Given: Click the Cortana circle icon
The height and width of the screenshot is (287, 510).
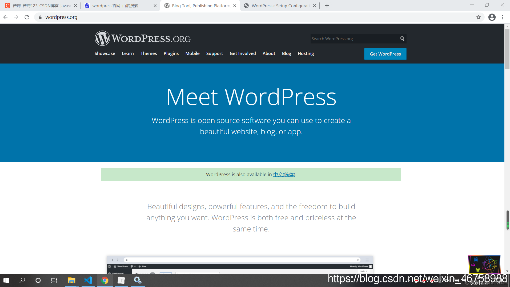Looking at the screenshot, I should 38,280.
